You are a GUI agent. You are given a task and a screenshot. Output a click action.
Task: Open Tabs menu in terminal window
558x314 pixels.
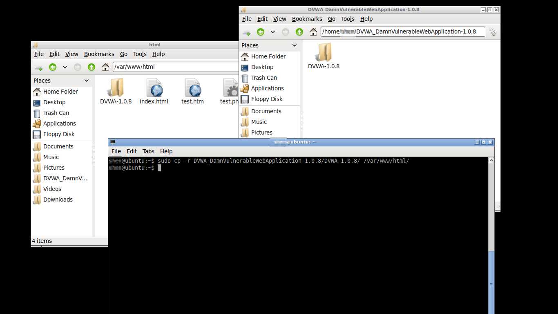pos(148,151)
